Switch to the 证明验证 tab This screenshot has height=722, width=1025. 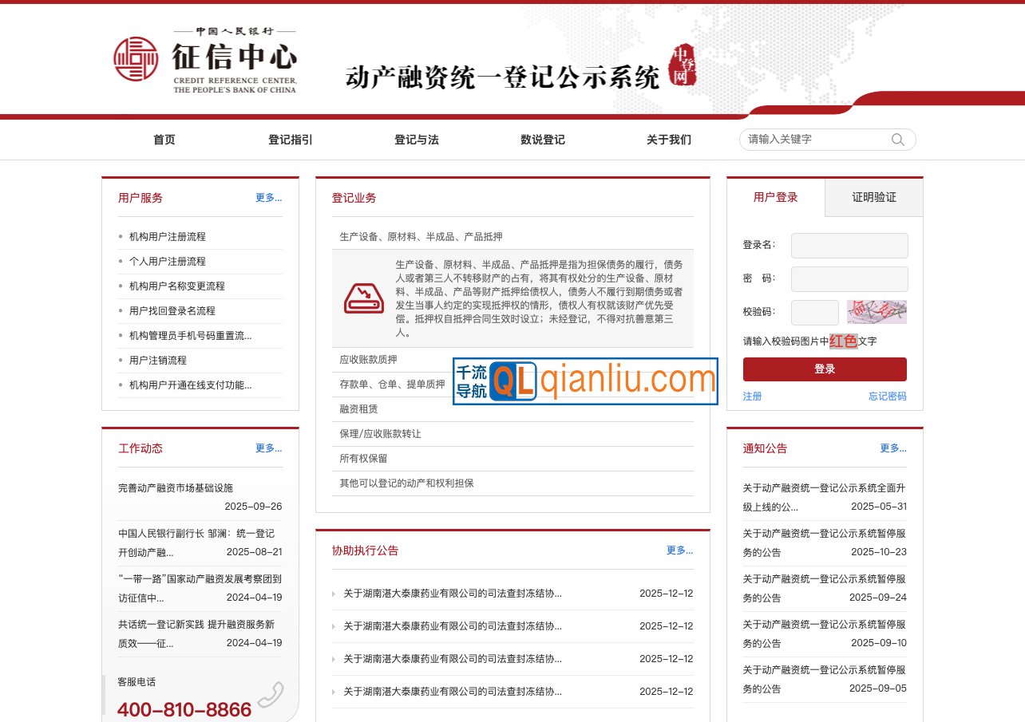873,197
